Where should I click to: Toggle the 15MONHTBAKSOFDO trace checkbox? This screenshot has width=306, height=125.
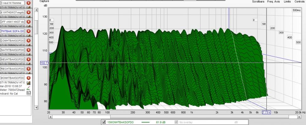pyautogui.click(x=104, y=122)
